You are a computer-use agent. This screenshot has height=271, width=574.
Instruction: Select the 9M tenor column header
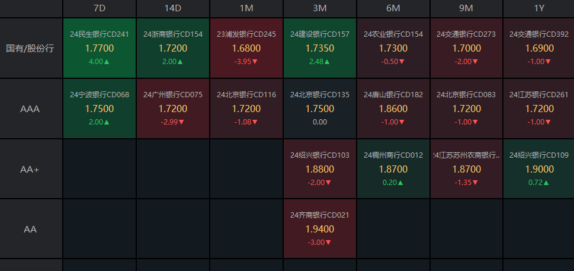tap(466, 9)
